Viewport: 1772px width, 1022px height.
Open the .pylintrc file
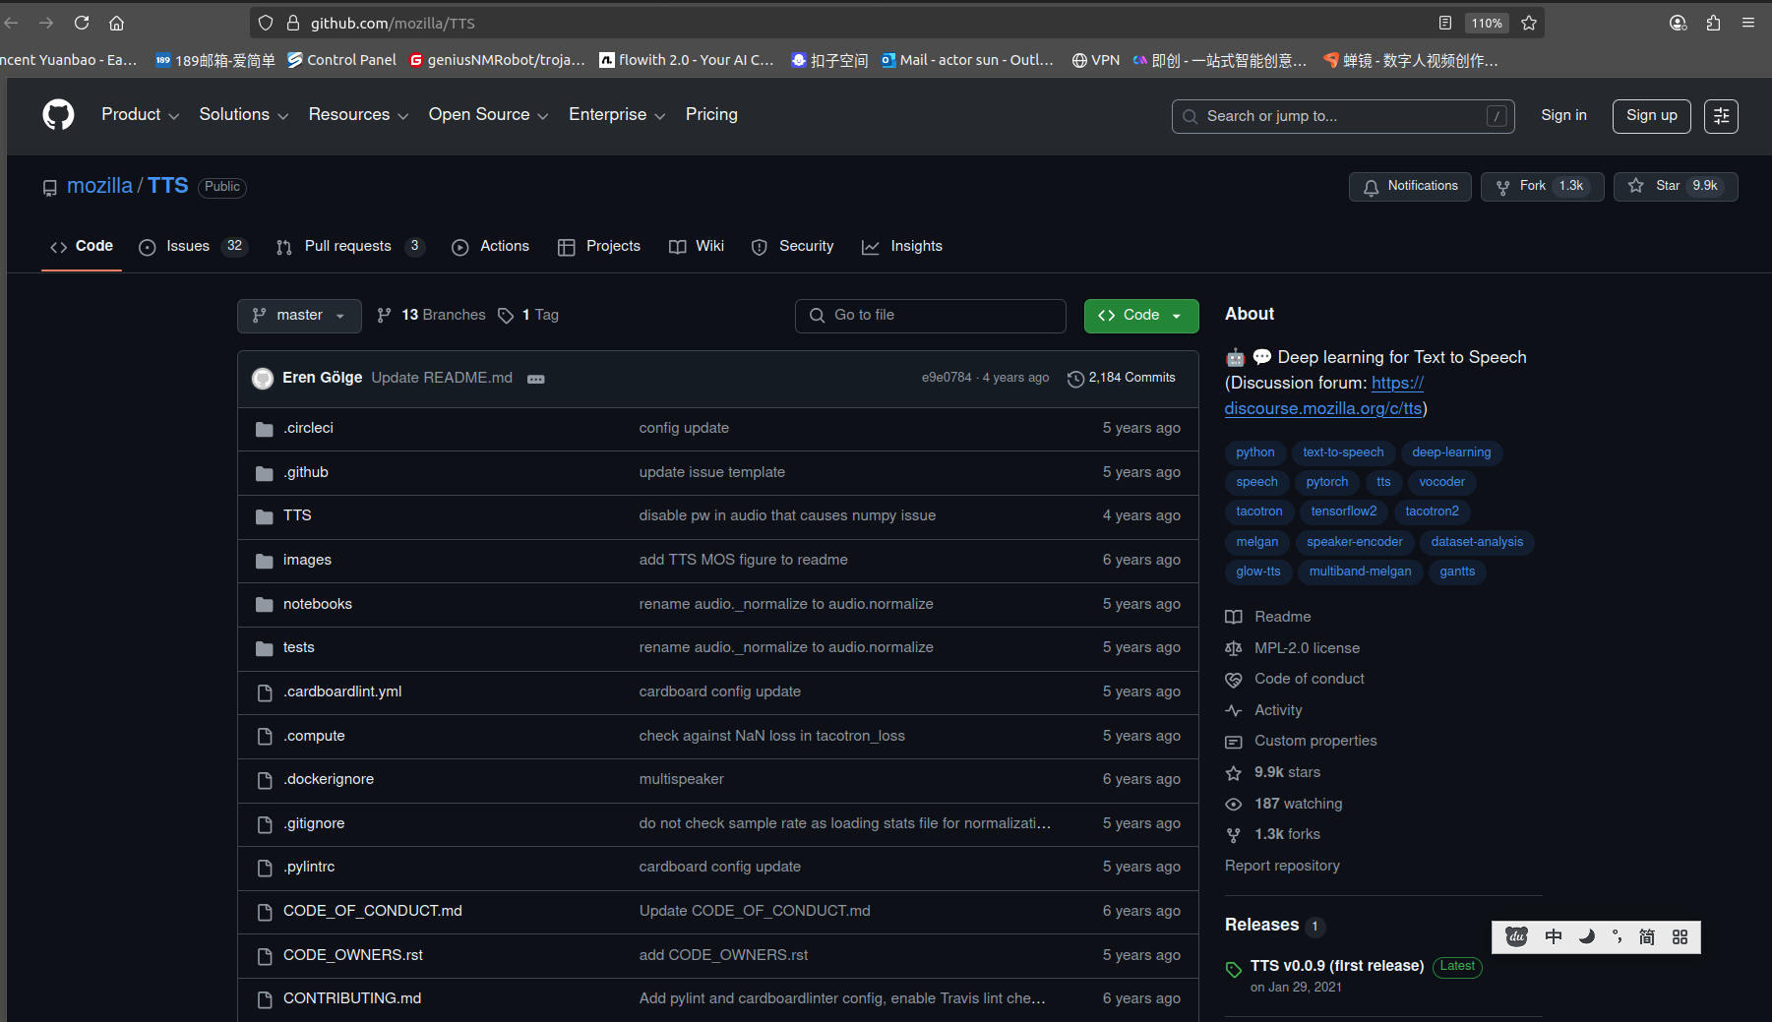pyautogui.click(x=309, y=867)
